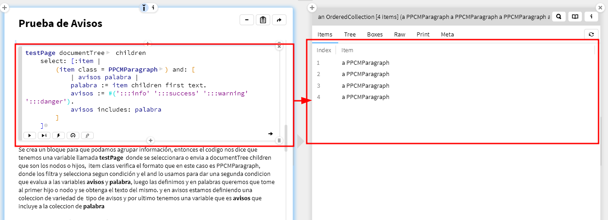Click the small i toggle above page

153,8
